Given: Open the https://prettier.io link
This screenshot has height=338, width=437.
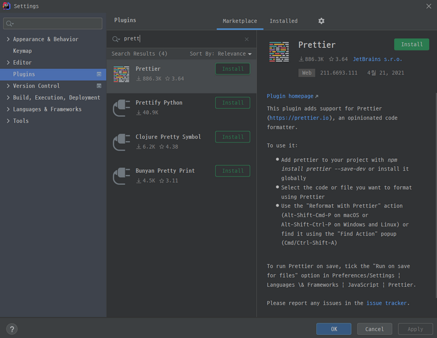Looking at the screenshot, I should pyautogui.click(x=299, y=118).
